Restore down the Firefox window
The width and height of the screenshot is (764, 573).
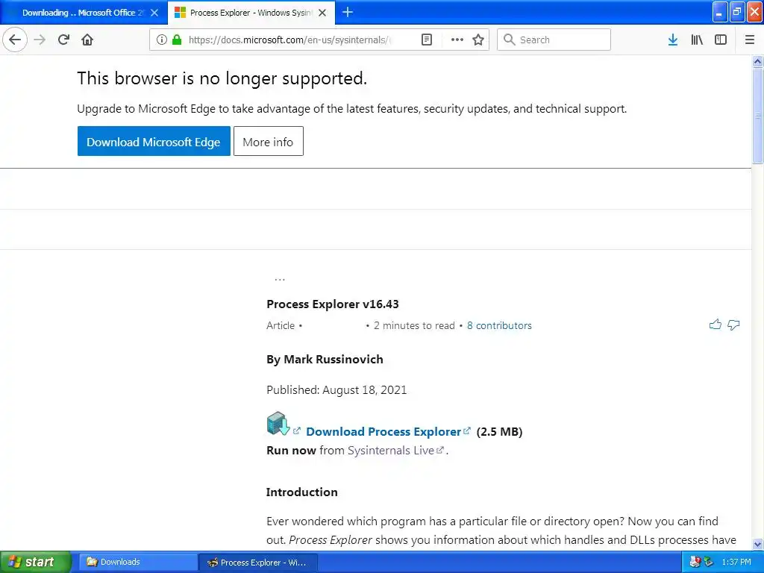(736, 12)
